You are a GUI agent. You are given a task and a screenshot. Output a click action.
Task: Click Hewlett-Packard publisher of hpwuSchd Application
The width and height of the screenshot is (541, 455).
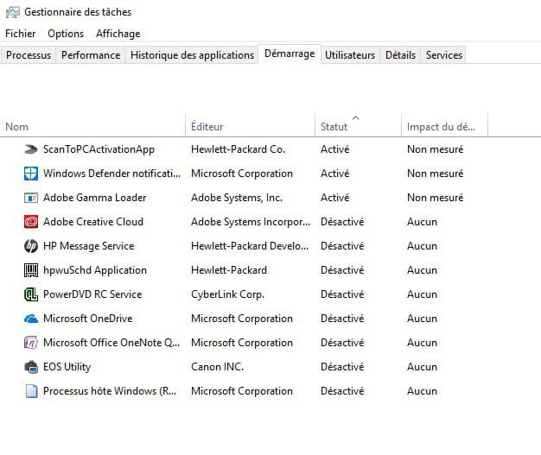click(229, 270)
